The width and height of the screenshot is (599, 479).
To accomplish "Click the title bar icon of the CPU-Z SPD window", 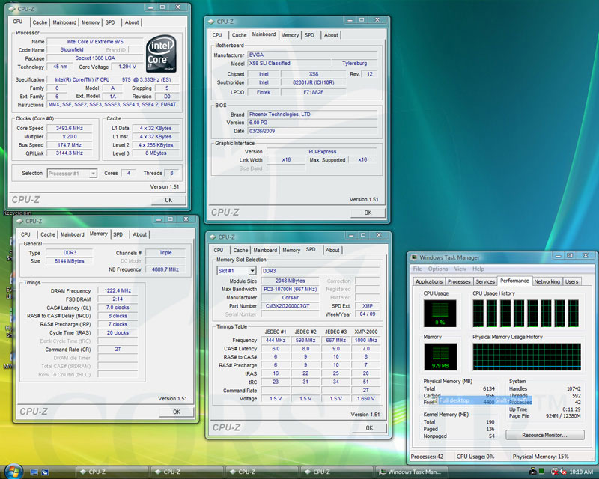I will (213, 237).
